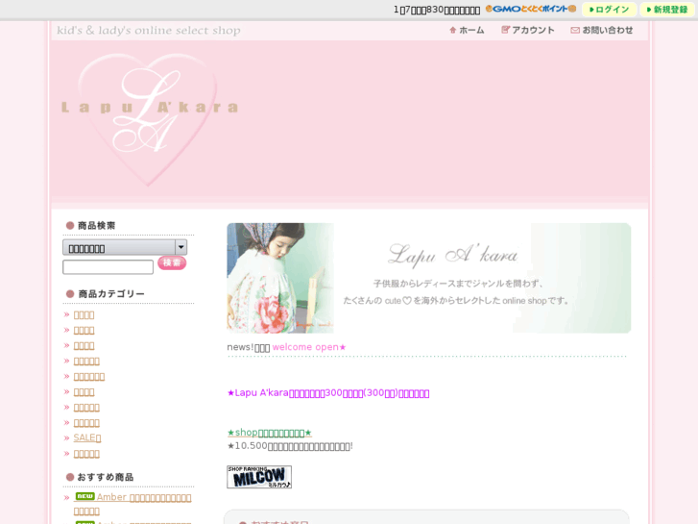Screen dimensions: 698x524
Task: Click the home icon beside ホーム
Action: (x=453, y=30)
